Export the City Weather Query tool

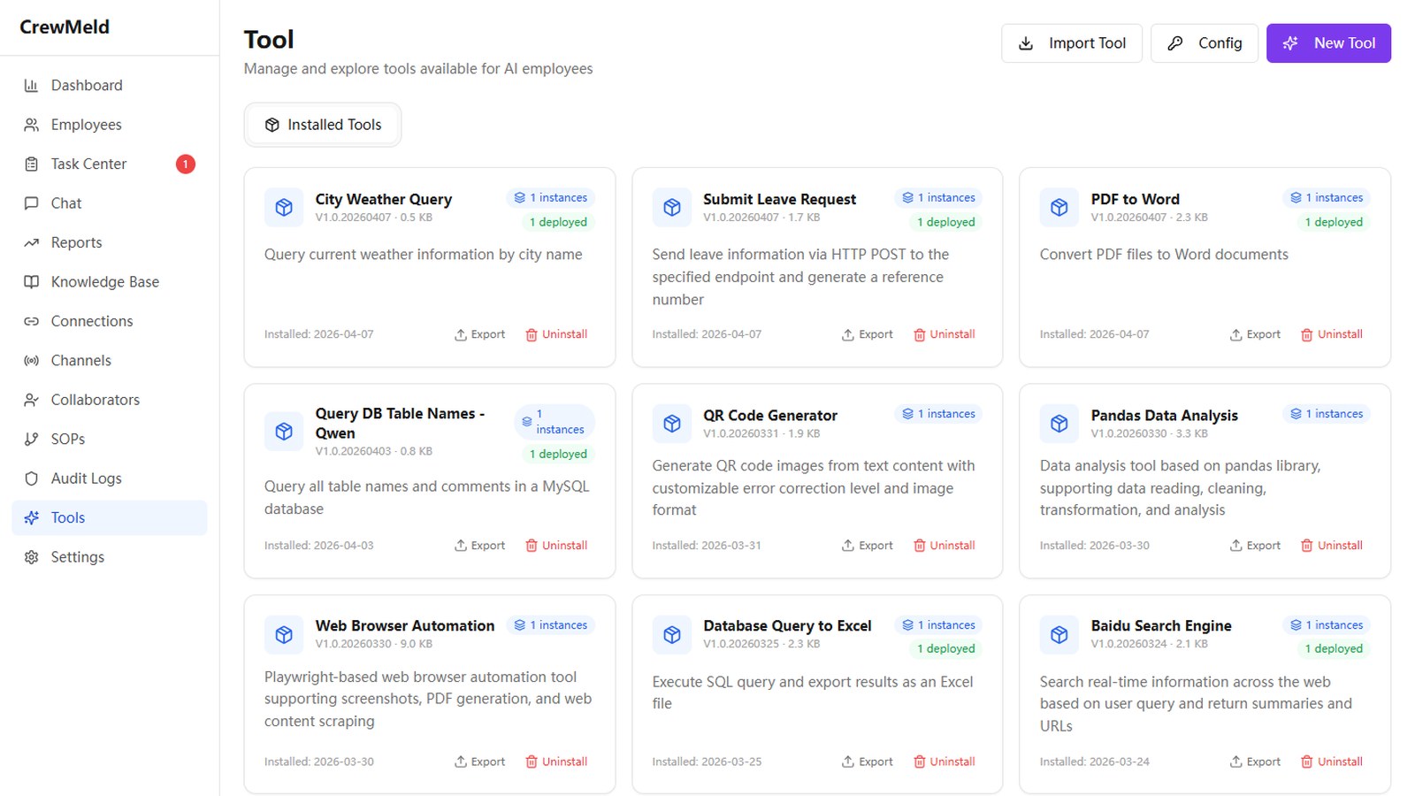point(480,334)
